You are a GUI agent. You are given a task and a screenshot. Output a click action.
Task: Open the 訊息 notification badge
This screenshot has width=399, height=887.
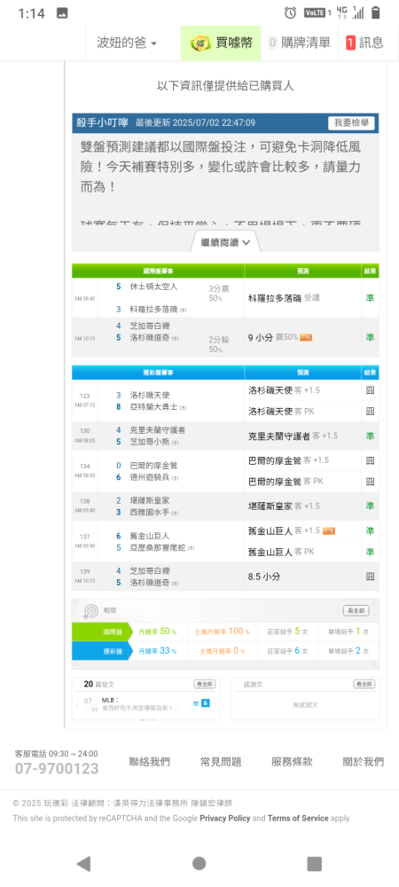351,43
